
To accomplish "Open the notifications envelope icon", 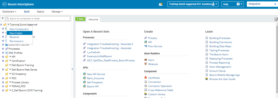I will [161, 4].
